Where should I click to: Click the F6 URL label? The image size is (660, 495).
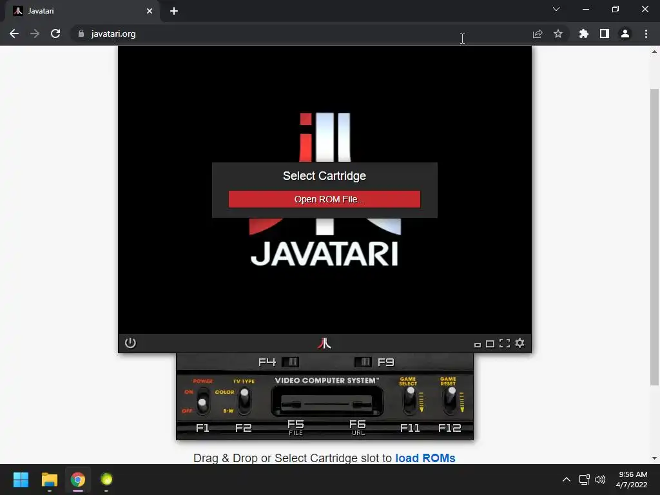(358, 427)
